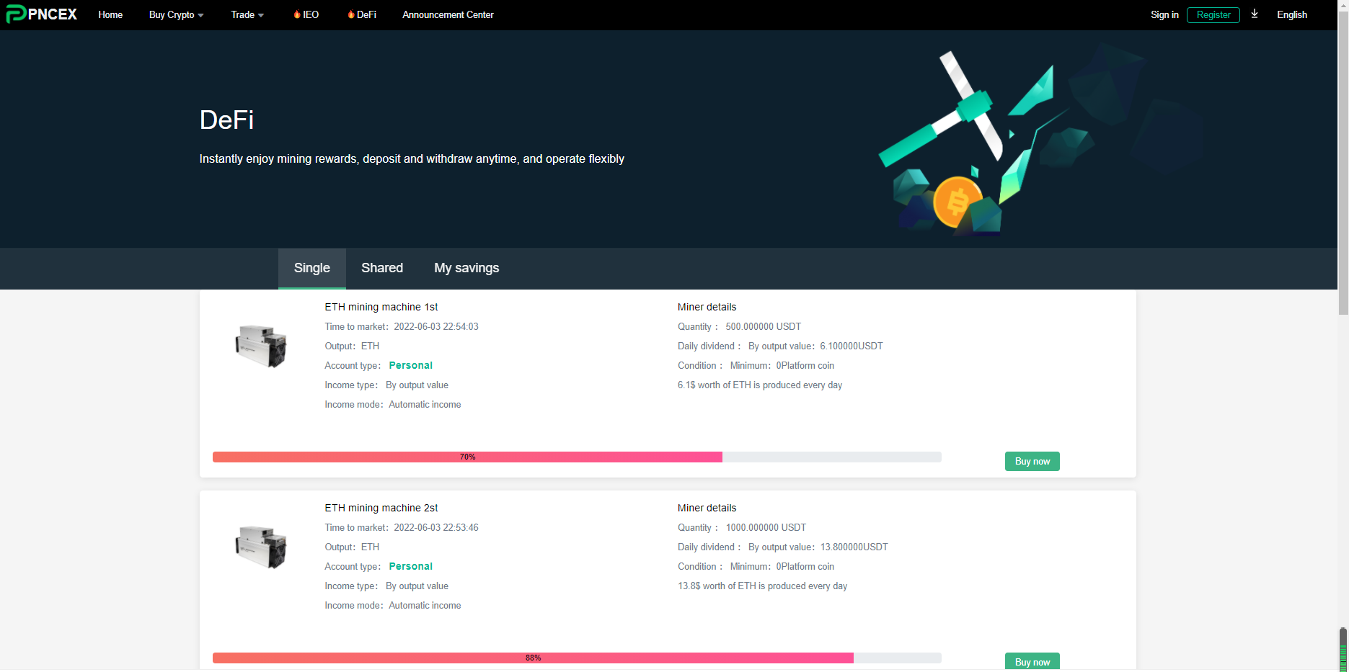Expand the Trade dropdown menu
This screenshot has height=672, width=1349.
pos(247,14)
